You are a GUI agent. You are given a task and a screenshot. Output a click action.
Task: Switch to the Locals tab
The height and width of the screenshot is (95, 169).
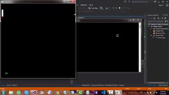(x=9, y=85)
